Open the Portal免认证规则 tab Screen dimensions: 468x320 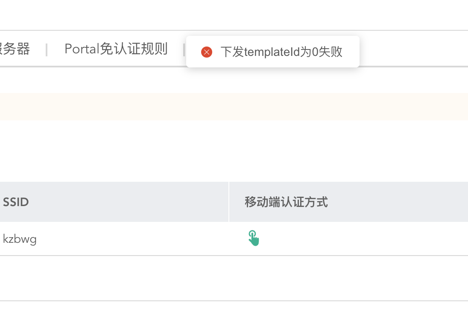(116, 49)
